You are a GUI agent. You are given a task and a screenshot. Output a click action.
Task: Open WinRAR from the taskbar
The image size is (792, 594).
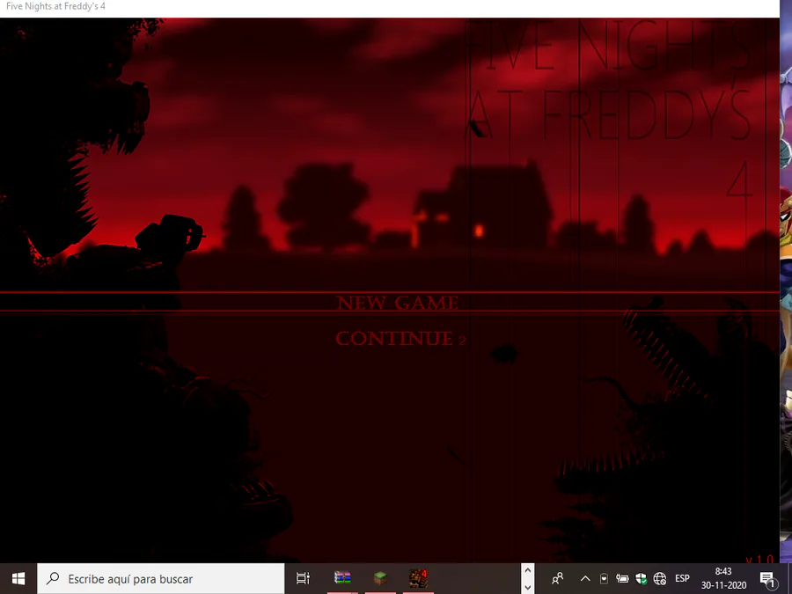(342, 578)
